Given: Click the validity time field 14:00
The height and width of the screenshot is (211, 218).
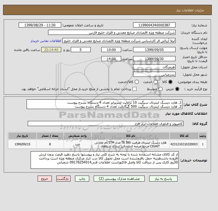Looking at the screenshot, I should [x=111, y=59].
